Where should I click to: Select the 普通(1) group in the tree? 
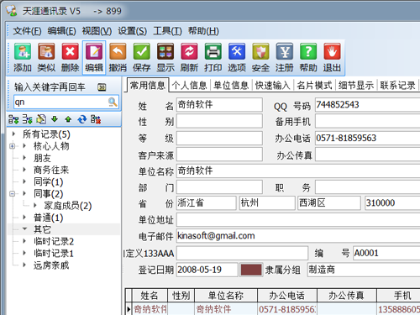(x=48, y=218)
